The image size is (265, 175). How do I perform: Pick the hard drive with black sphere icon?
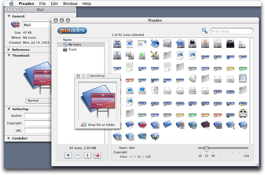coord(192,44)
